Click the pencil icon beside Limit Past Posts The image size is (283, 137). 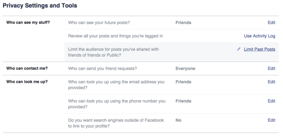[239, 49]
